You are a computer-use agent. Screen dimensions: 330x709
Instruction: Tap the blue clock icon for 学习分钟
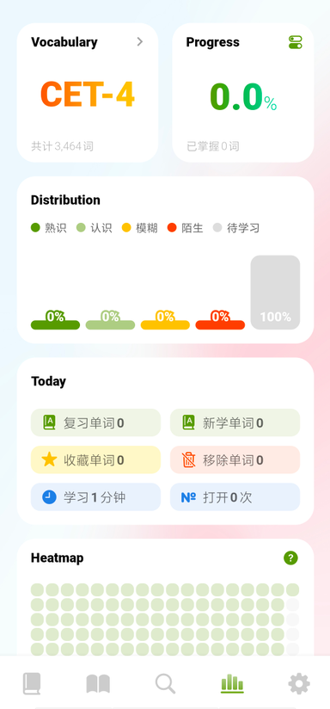(49, 497)
